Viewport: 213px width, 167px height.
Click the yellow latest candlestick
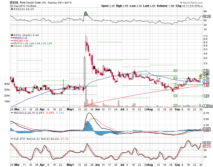[x=201, y=76]
